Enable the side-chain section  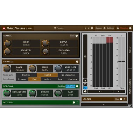70,86
